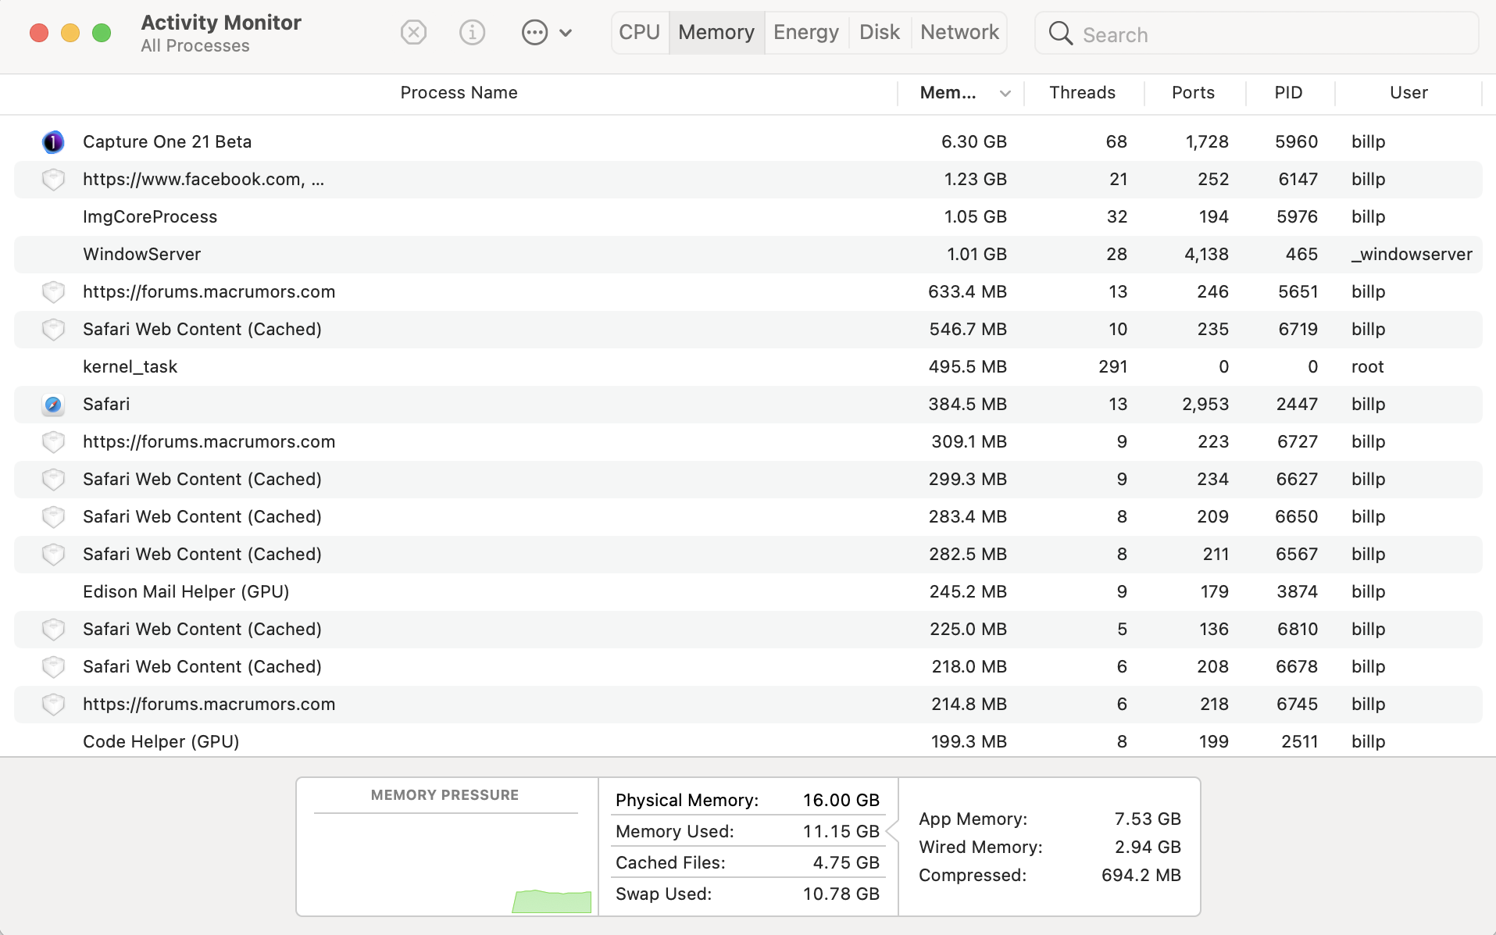
Task: Click the Cached Files 4.75 GB value
Action: pos(846,863)
